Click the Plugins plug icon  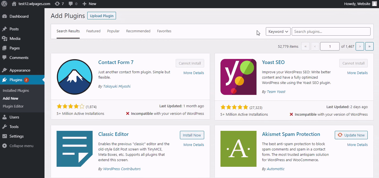click(x=5, y=80)
